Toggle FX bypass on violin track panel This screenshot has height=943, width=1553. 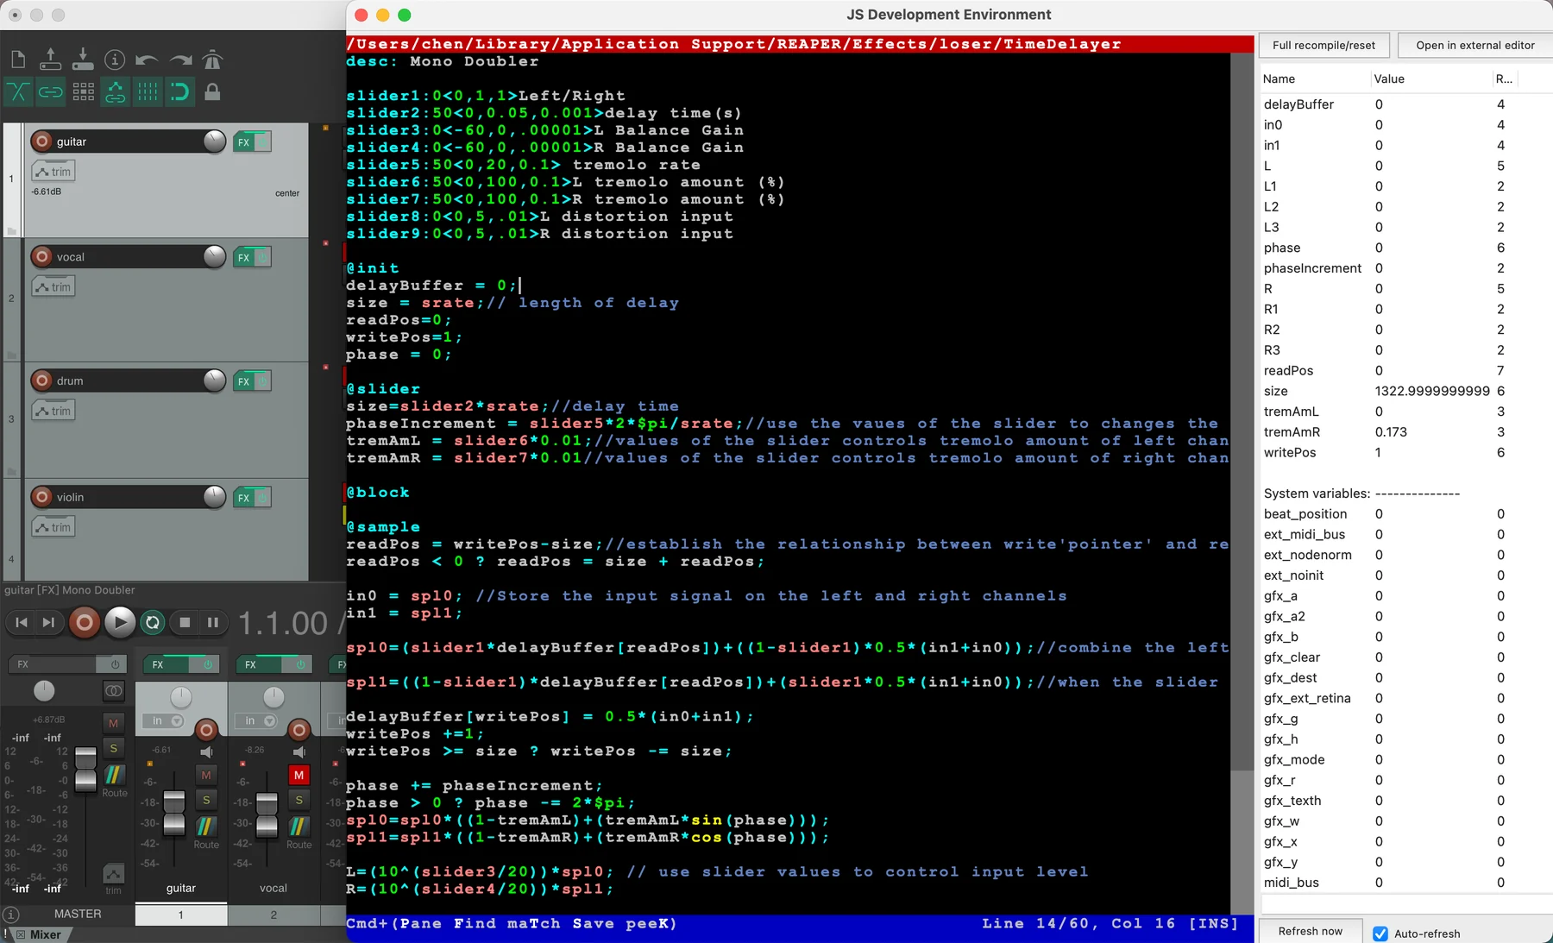coord(262,498)
